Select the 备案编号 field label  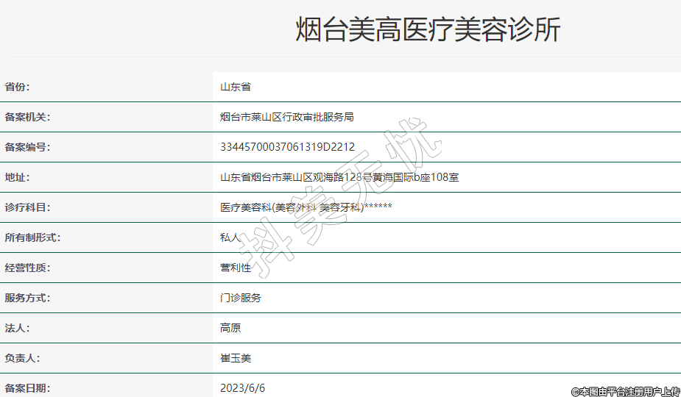tap(27, 147)
